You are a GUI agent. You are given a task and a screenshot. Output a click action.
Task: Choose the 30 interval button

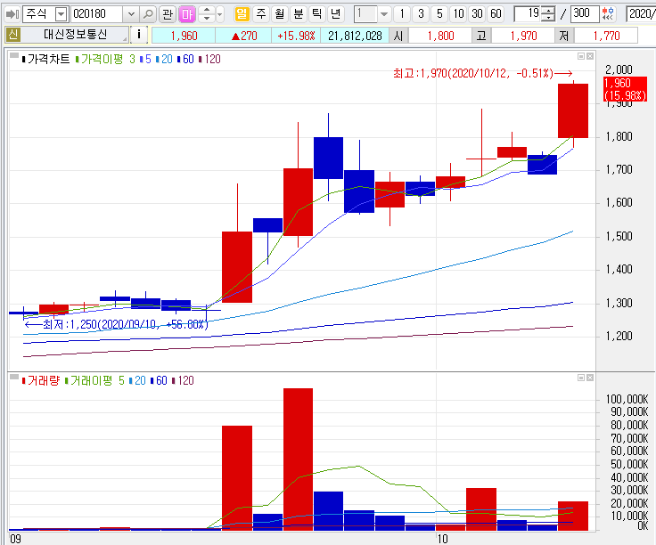pyautogui.click(x=478, y=14)
